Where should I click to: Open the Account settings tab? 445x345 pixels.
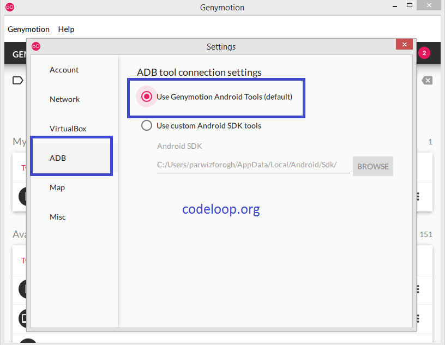(x=64, y=70)
